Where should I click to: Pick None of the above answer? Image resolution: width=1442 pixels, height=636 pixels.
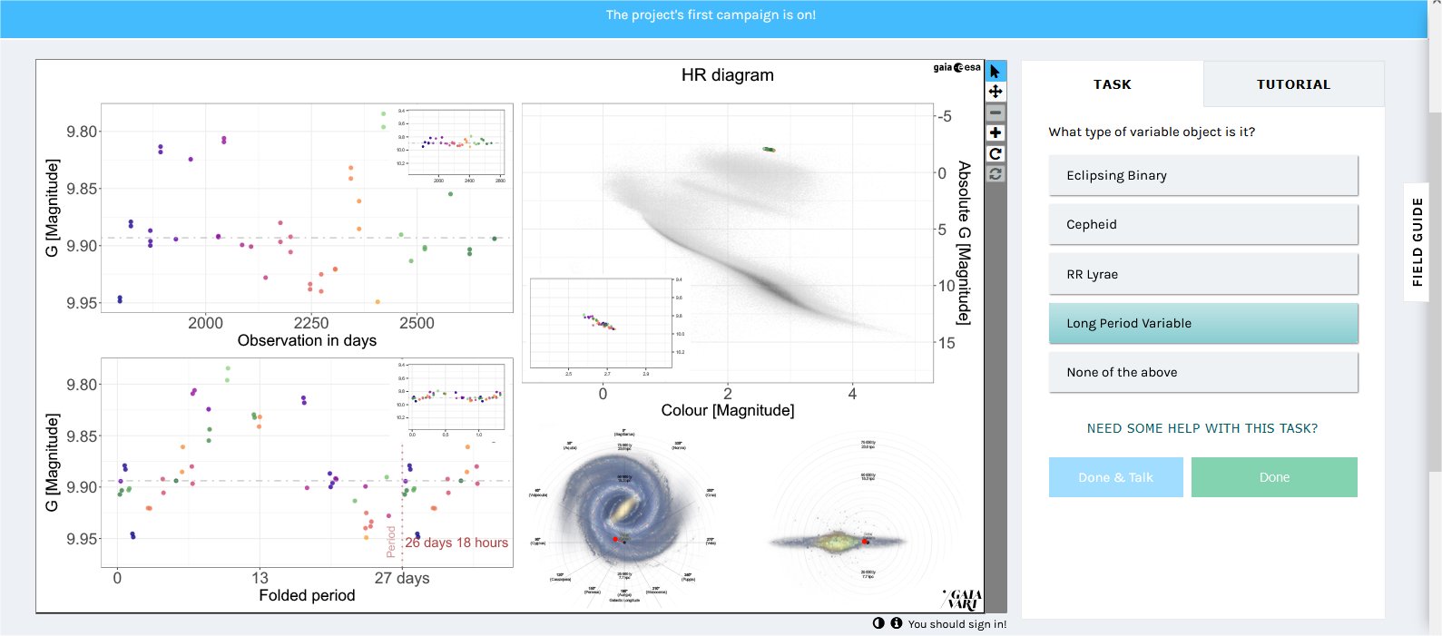point(1203,372)
